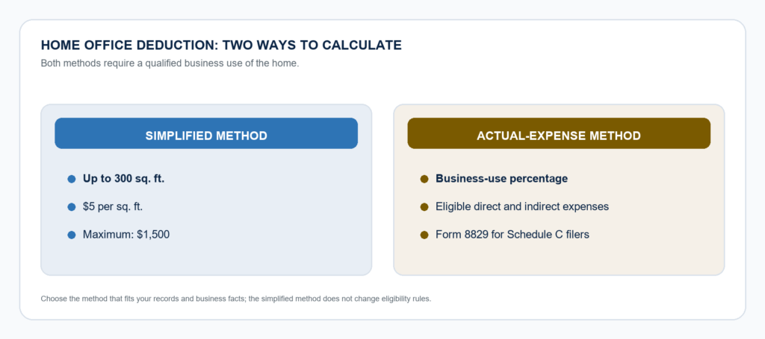Click the blue bullet beside $5 per sq. ft.
765x339 pixels.
[71, 206]
